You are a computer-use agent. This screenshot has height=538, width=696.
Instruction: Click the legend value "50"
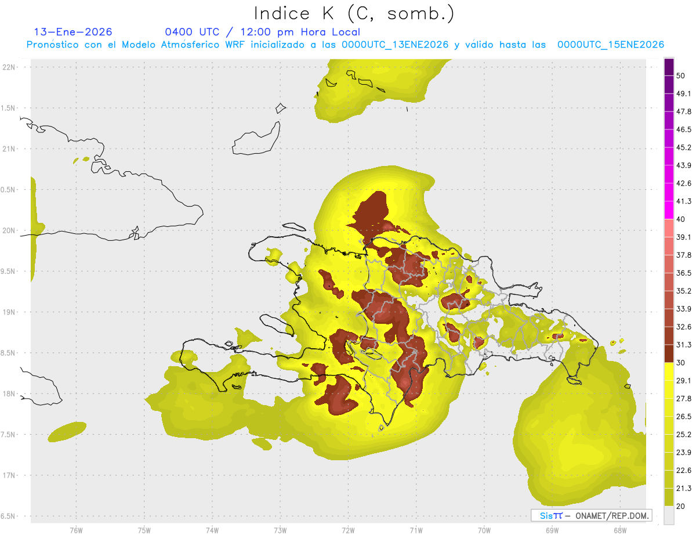[681, 76]
